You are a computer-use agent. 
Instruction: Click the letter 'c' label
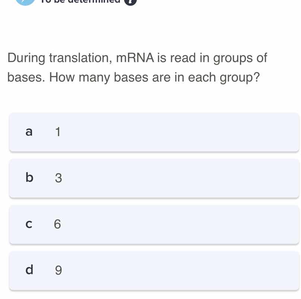28,224
